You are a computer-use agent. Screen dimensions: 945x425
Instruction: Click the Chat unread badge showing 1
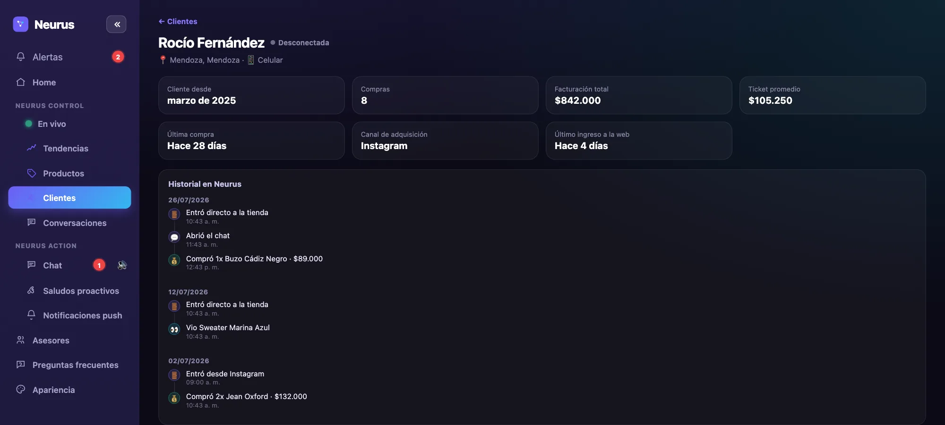tap(99, 265)
